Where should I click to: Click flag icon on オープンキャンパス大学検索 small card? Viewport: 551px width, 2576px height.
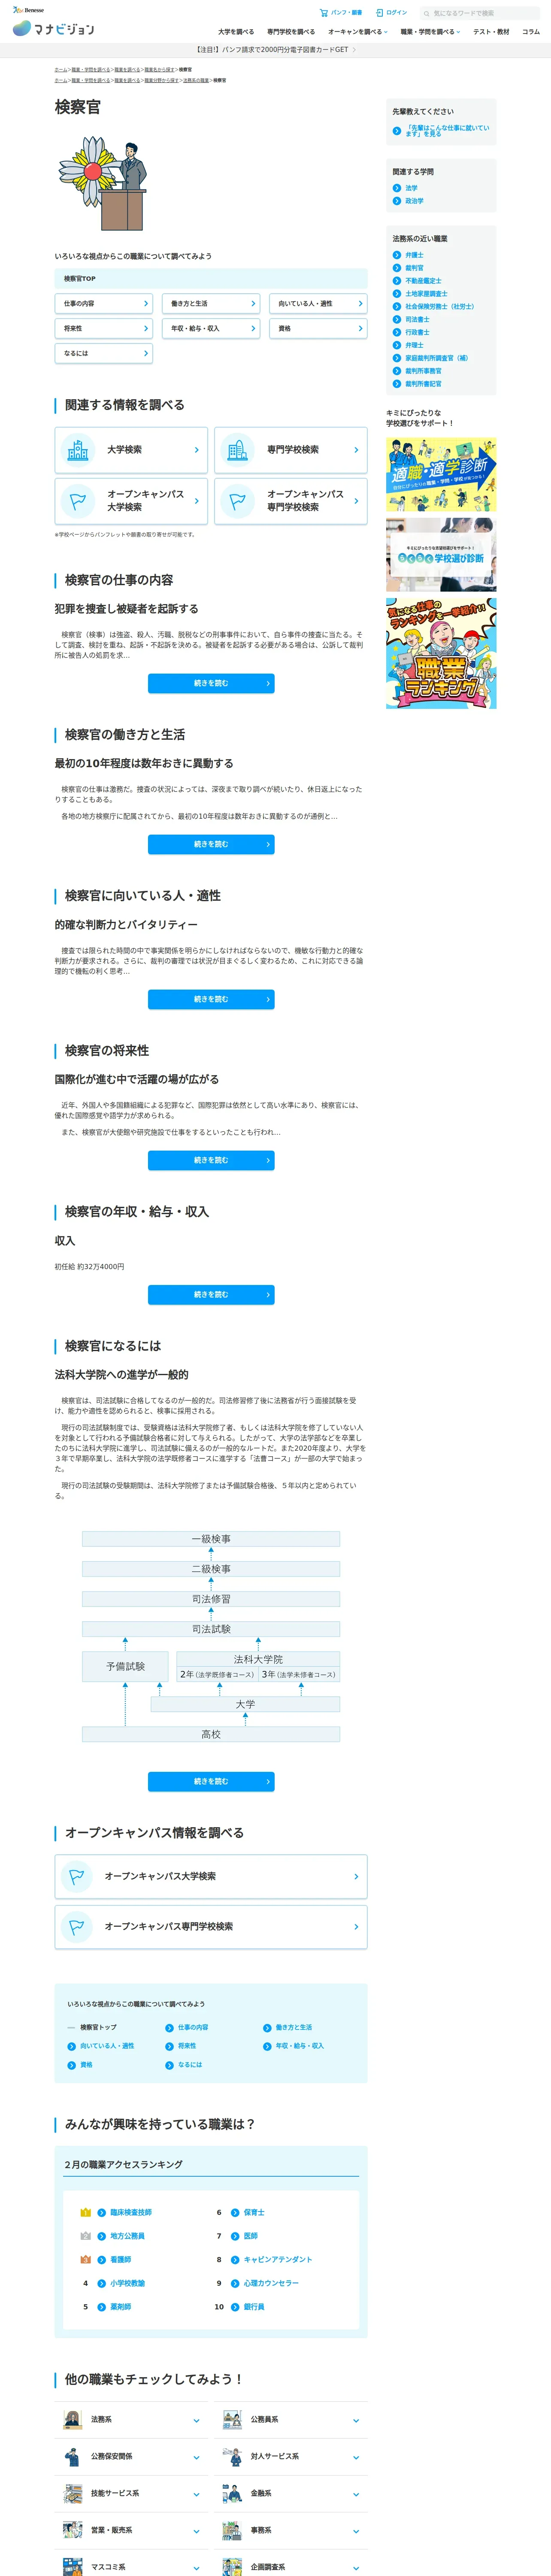[x=78, y=501]
